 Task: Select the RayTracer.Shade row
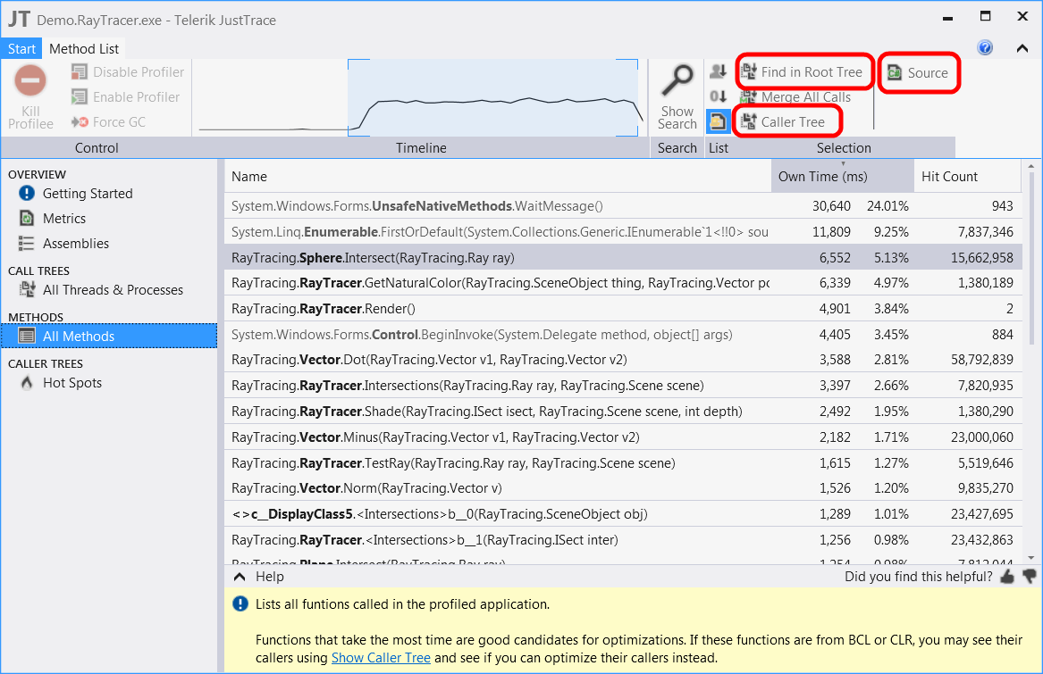coord(623,412)
